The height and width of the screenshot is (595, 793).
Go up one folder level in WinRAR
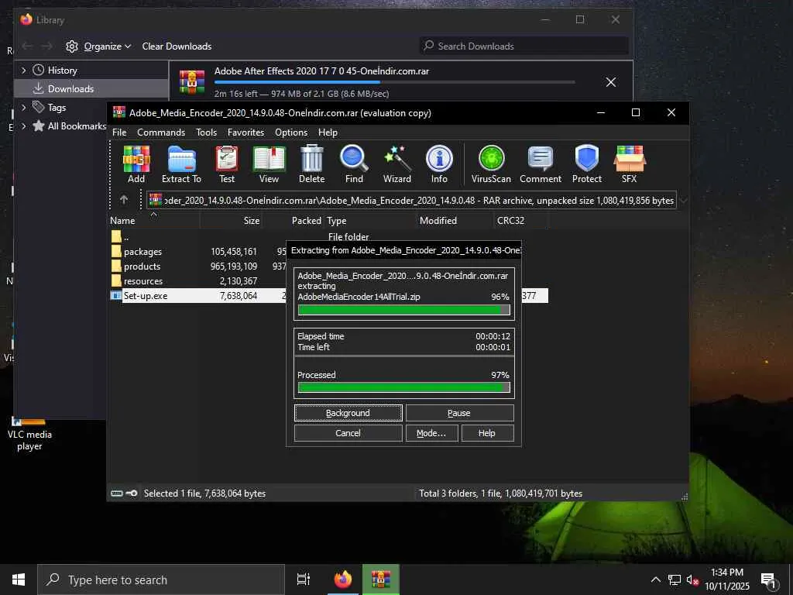(x=124, y=200)
